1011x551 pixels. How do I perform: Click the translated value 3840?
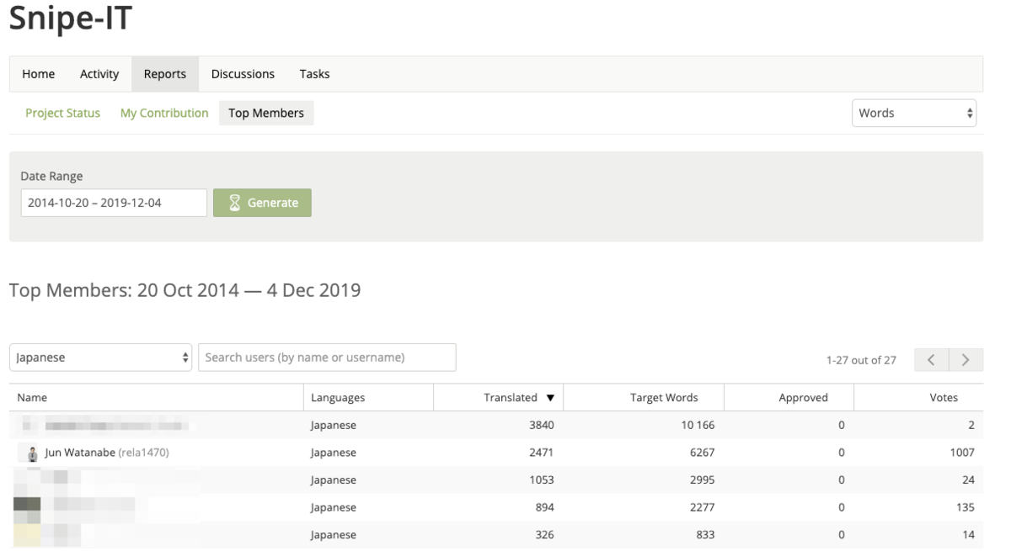(541, 426)
